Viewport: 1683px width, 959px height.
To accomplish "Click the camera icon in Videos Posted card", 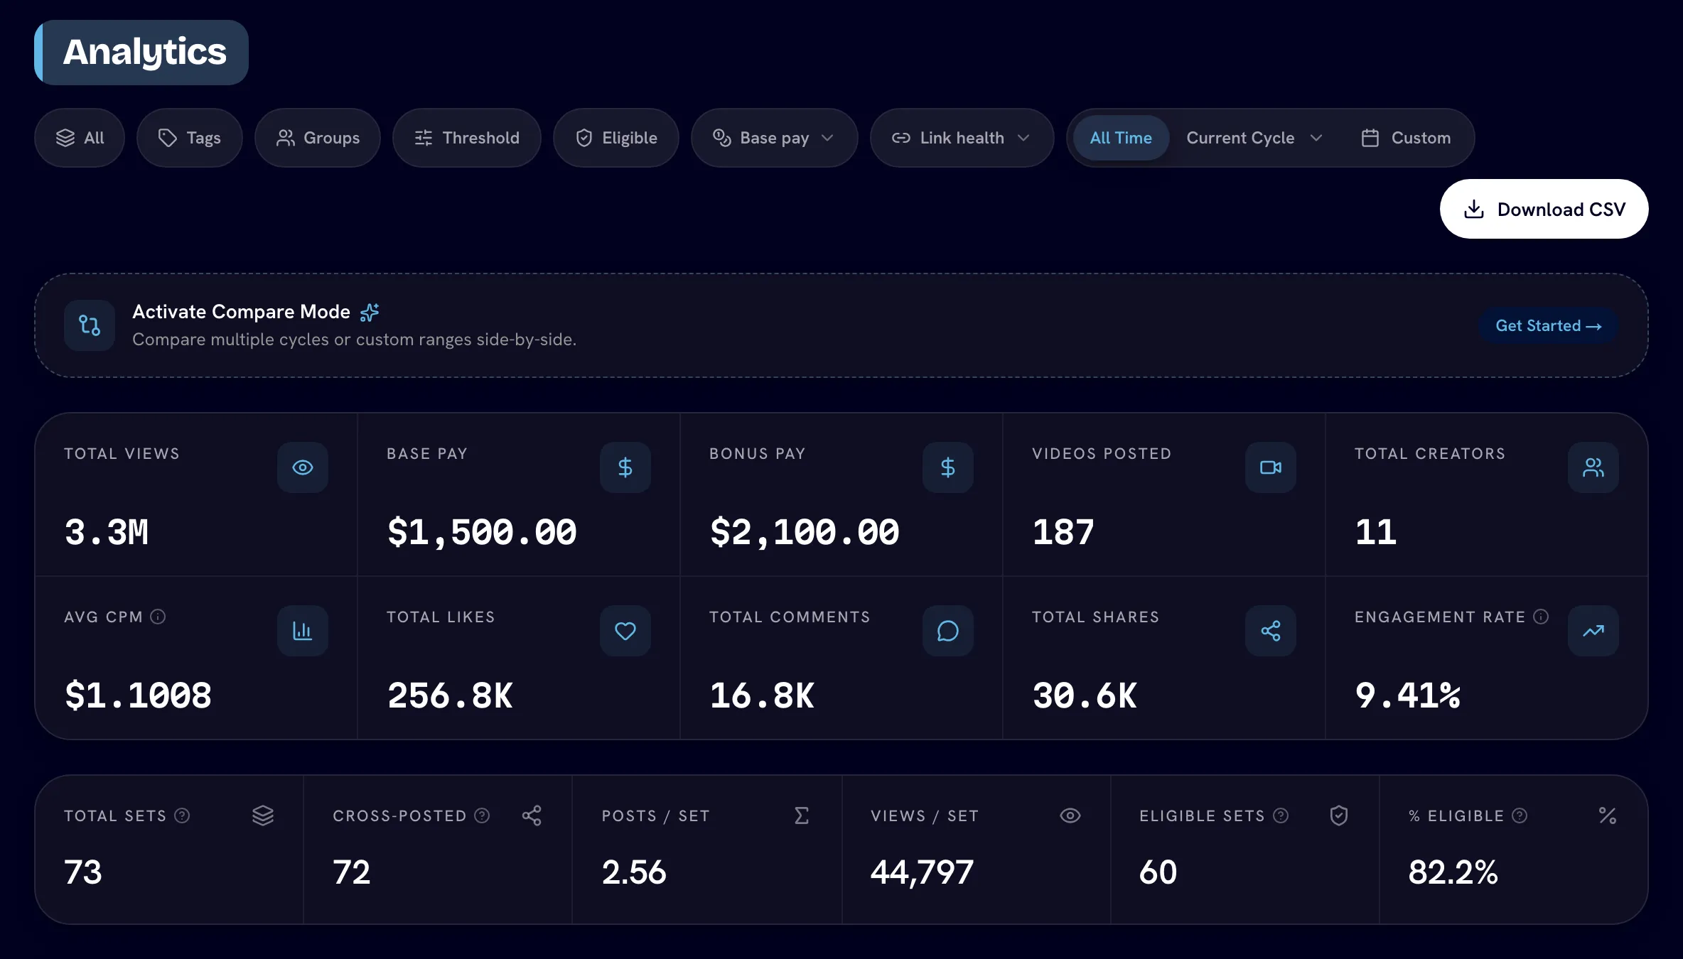I will click(1270, 467).
